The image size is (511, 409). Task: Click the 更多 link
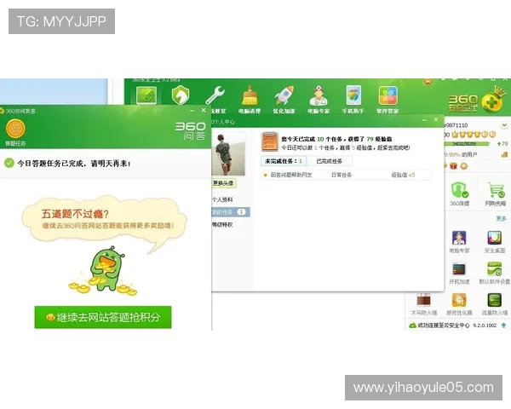tap(502, 218)
